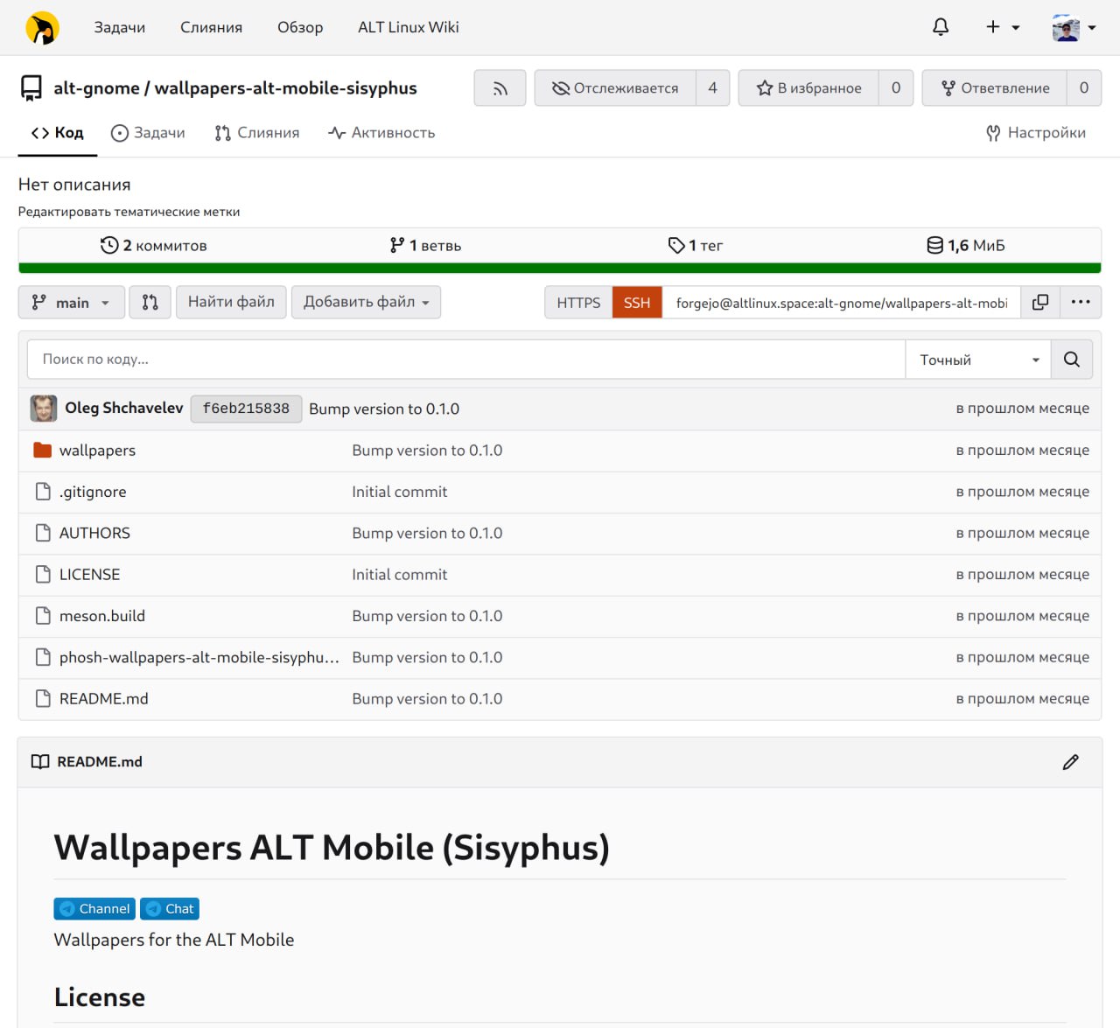Click the green language statistics bar
The width and height of the screenshot is (1120, 1028).
[560, 269]
